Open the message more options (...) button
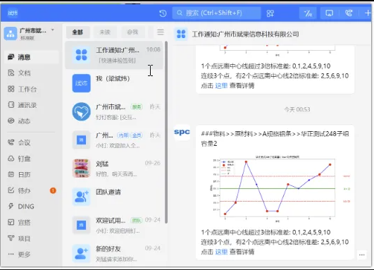 [362, 255]
